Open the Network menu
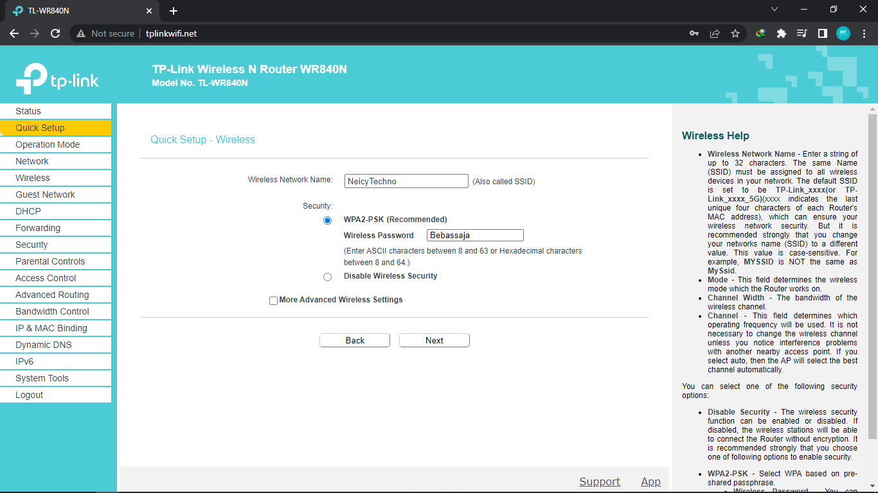878x493 pixels. pyautogui.click(x=55, y=161)
